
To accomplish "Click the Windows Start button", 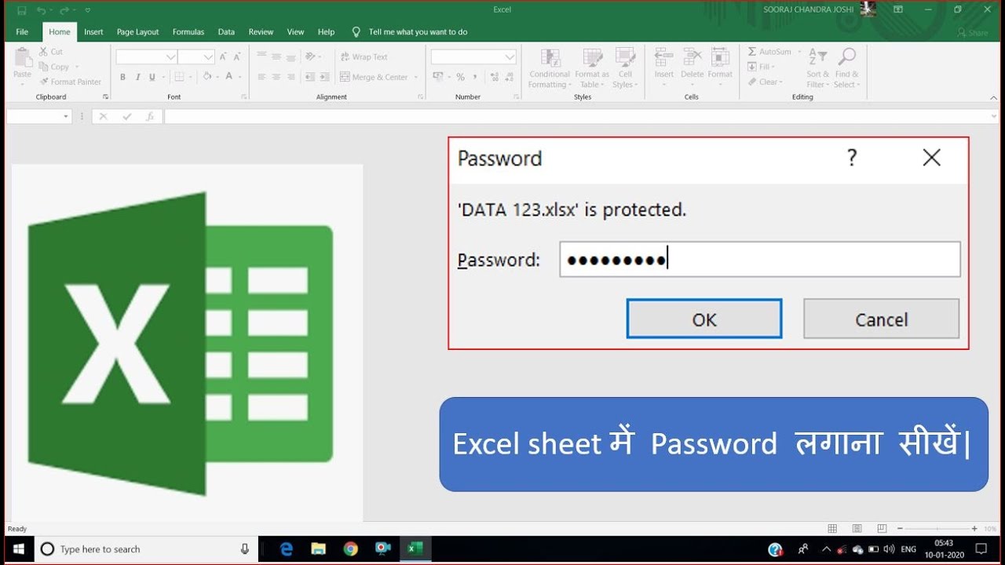I will (18, 549).
